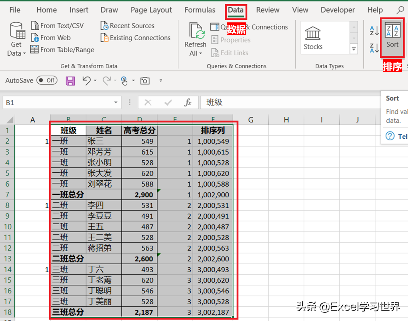Select row 13 header

coord(7,259)
